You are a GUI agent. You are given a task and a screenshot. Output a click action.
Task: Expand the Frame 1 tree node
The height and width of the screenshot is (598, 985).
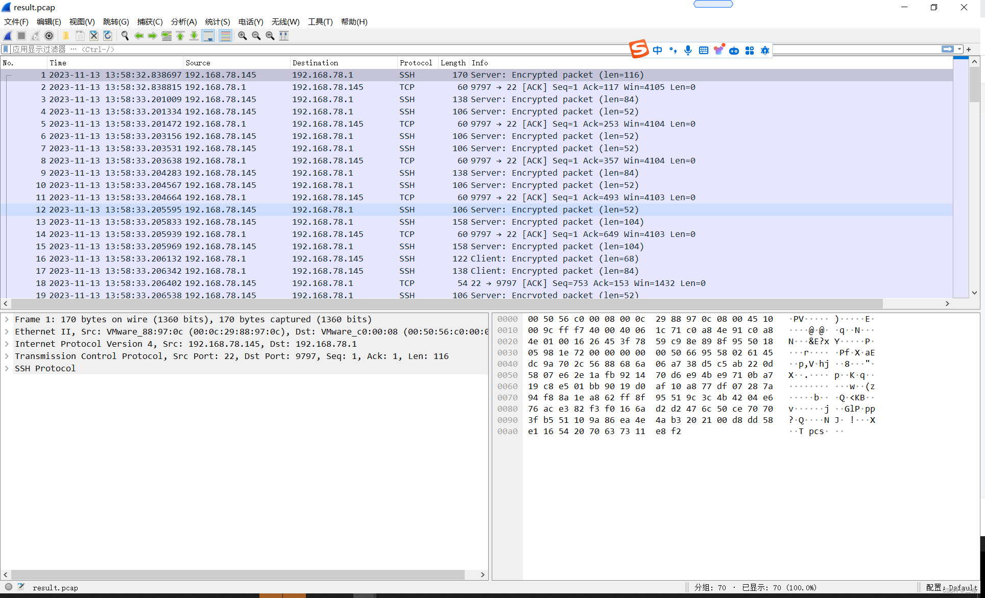[x=7, y=319]
